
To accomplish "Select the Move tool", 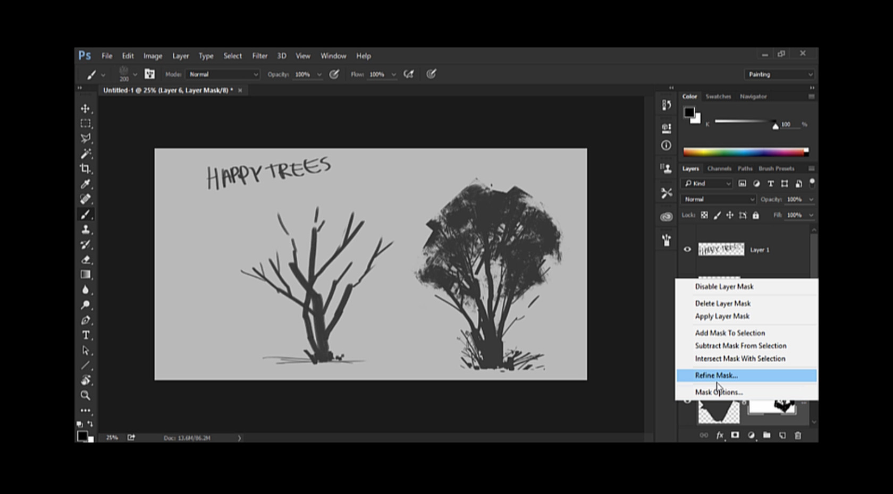I will point(85,109).
